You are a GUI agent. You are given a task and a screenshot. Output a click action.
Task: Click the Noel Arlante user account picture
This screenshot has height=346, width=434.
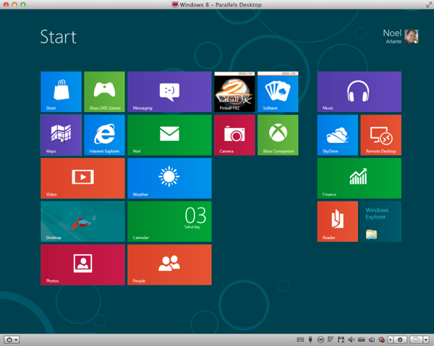[412, 37]
